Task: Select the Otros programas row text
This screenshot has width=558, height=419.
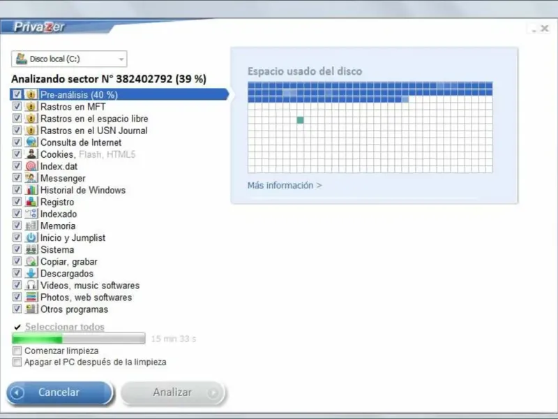Action: coord(74,309)
